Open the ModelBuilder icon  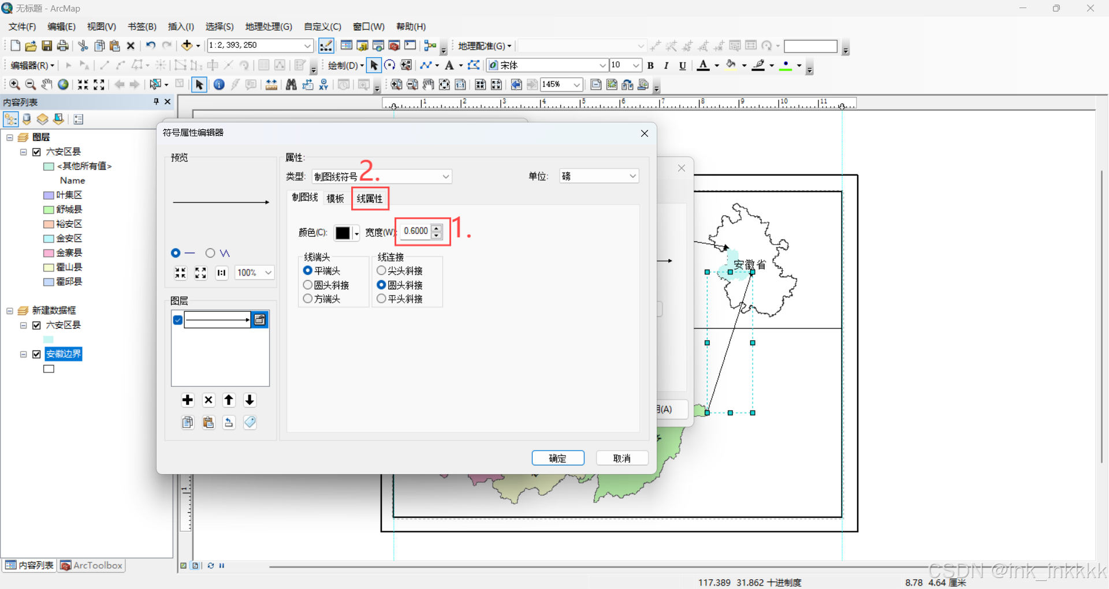point(430,46)
